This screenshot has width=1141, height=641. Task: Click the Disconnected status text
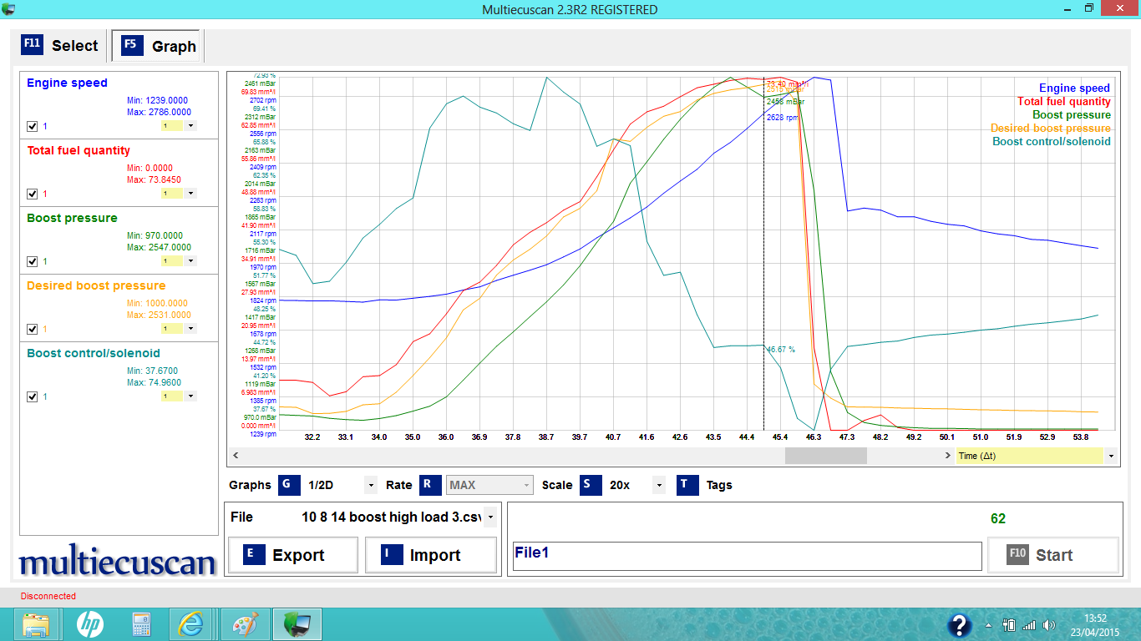tap(48, 596)
